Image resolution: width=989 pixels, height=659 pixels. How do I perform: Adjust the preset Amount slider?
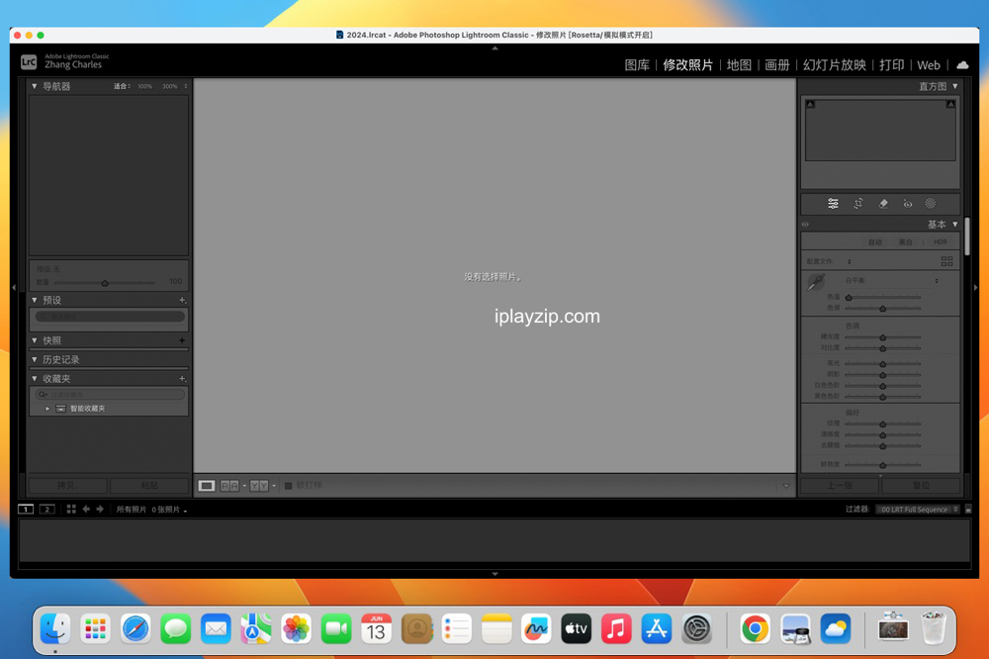(105, 283)
